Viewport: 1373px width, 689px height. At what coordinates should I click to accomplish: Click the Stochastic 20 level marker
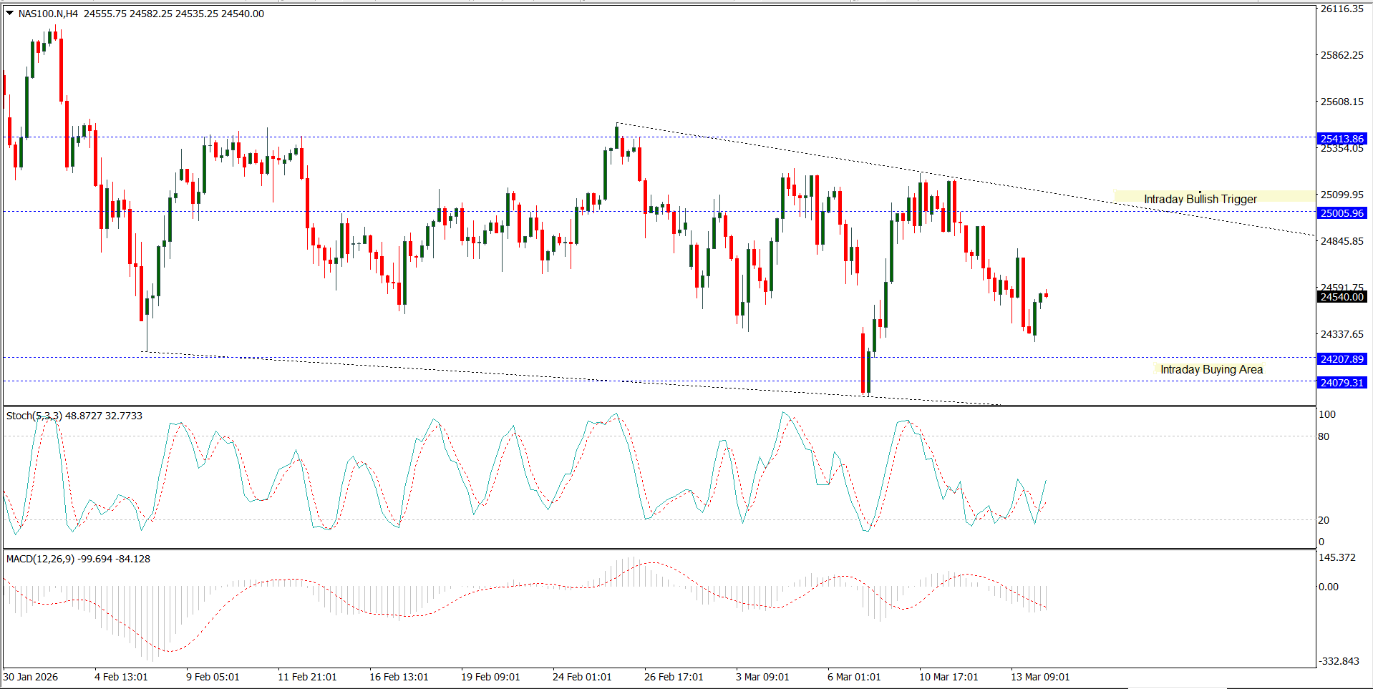pyautogui.click(x=1324, y=520)
